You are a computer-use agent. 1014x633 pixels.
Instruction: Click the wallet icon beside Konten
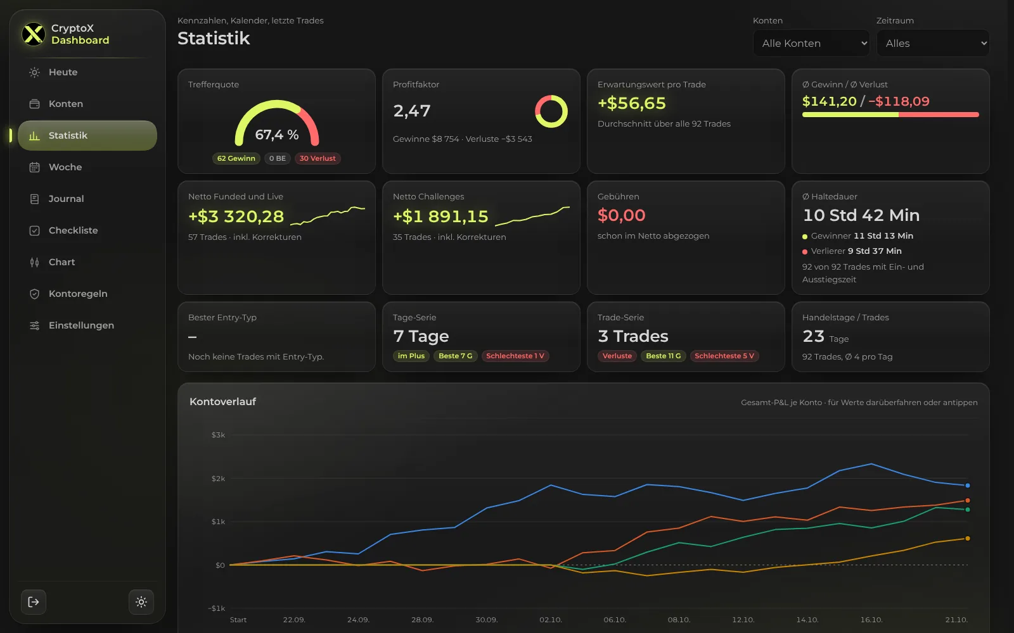pyautogui.click(x=35, y=104)
